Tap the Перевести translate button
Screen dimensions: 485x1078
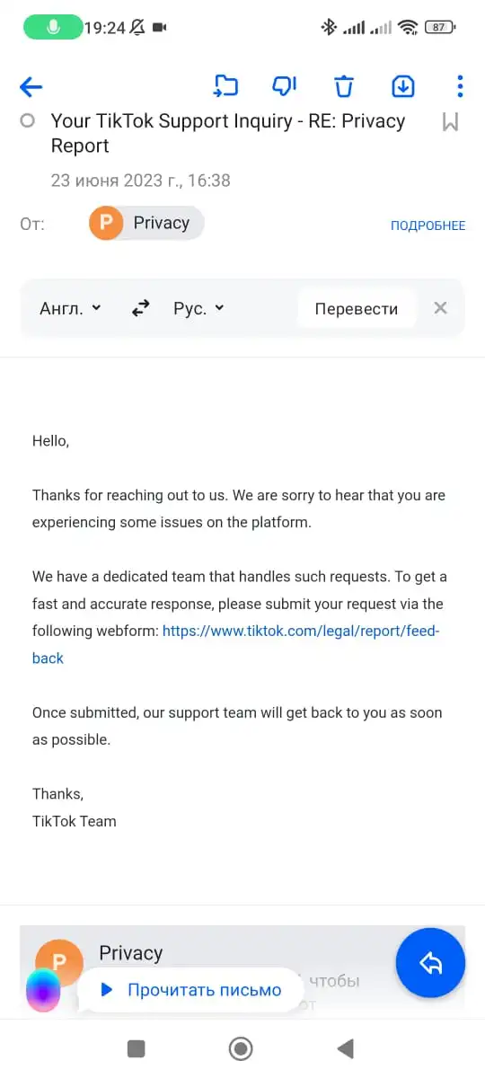357,308
